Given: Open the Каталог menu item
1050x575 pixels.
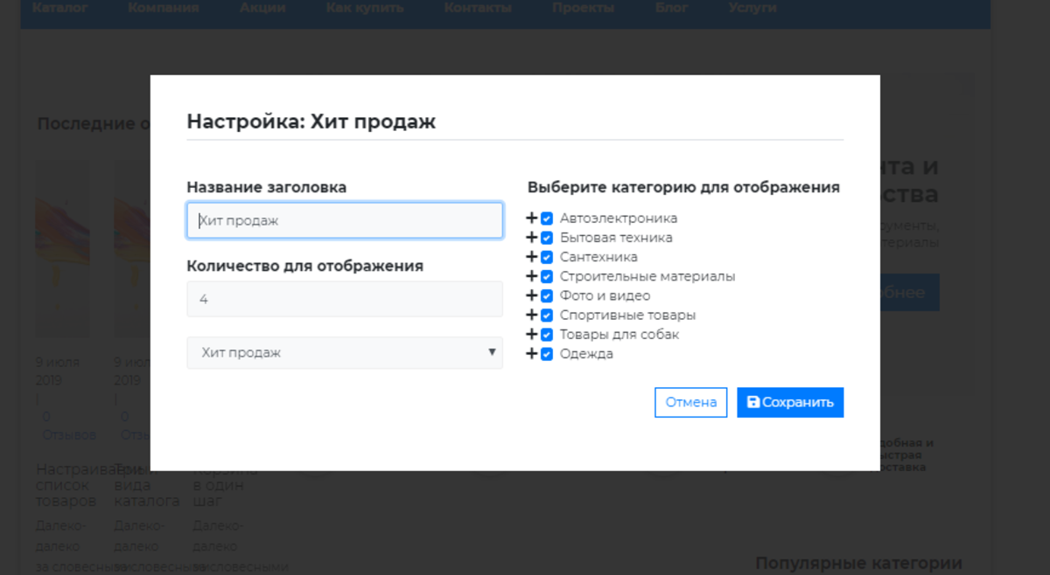Looking at the screenshot, I should click(60, 8).
